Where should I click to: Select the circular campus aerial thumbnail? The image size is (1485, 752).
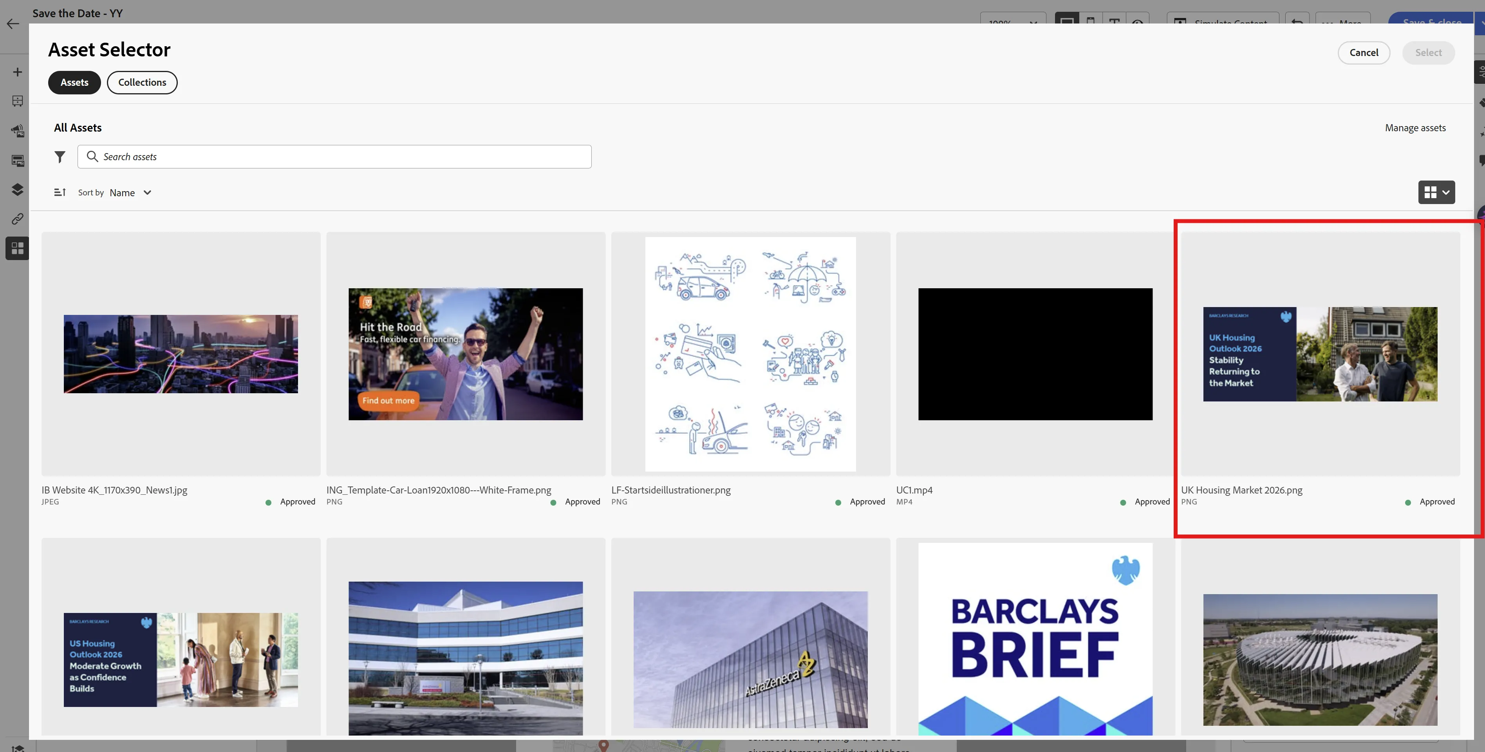1320,660
